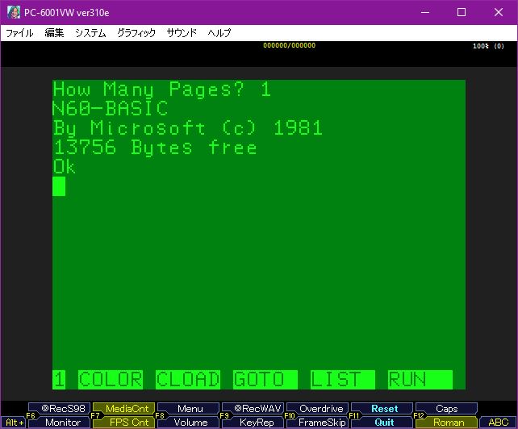Click the Reset function key button
518x429 pixels.
[x=382, y=409]
